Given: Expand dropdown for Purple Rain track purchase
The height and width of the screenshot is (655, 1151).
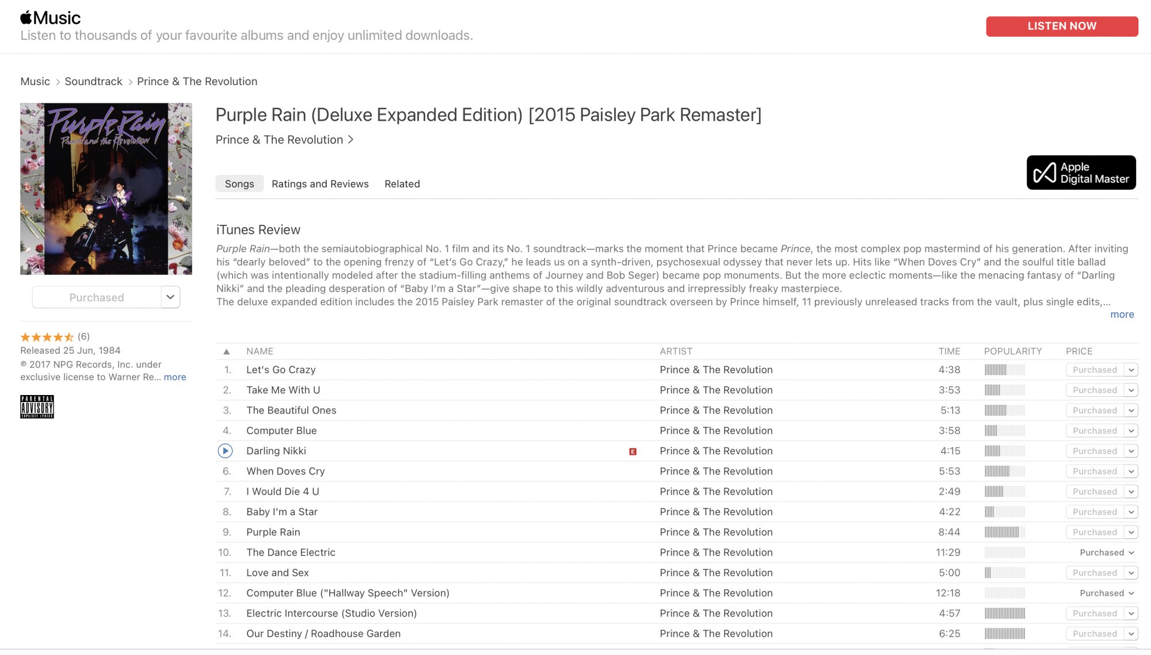Looking at the screenshot, I should click(x=1131, y=533).
